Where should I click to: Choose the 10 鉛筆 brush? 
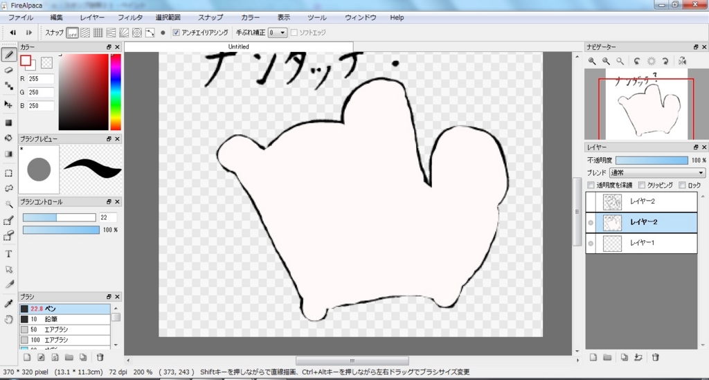pos(65,319)
